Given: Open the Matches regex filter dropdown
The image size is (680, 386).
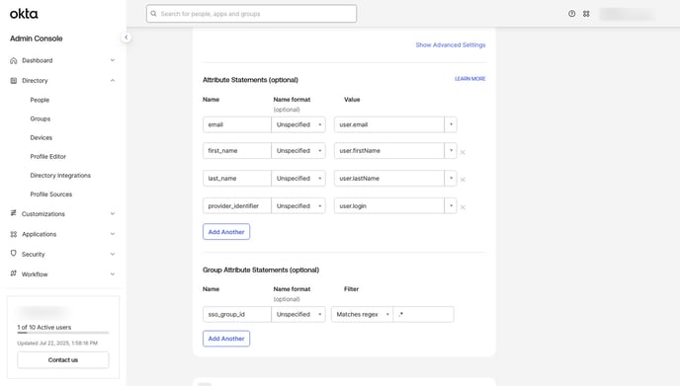Looking at the screenshot, I should [362, 314].
